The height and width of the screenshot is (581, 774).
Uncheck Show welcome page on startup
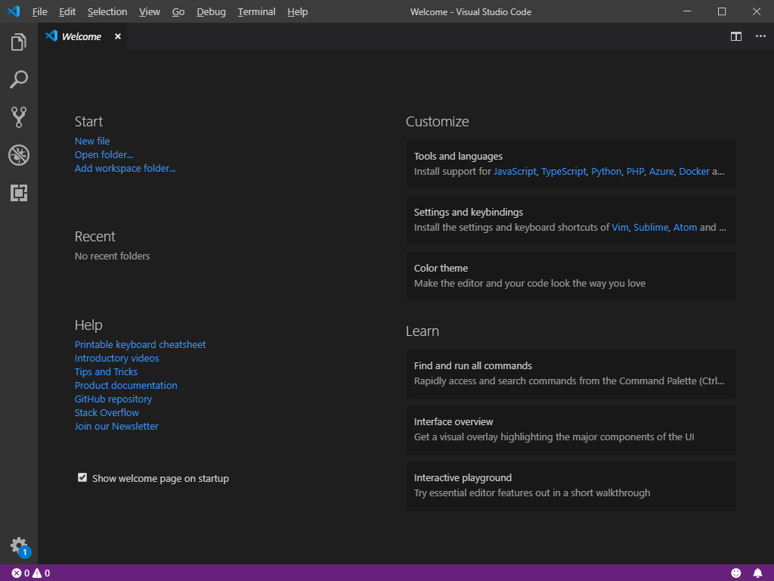point(82,477)
